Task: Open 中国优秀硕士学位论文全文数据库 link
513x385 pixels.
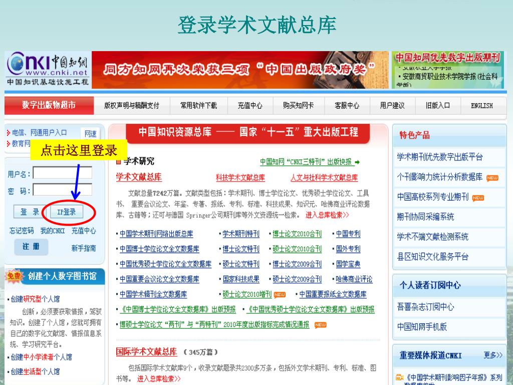Action: tap(165, 264)
